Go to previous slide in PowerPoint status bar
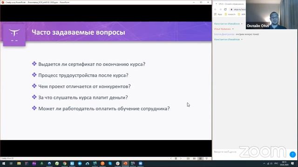Image resolution: width=298 pixels, height=167 pixels. pyautogui.click(x=171, y=159)
